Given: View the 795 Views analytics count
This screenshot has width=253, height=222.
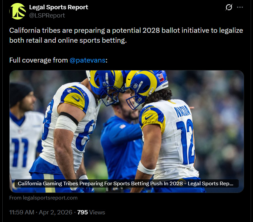Looking at the screenshot, I should [91, 212].
